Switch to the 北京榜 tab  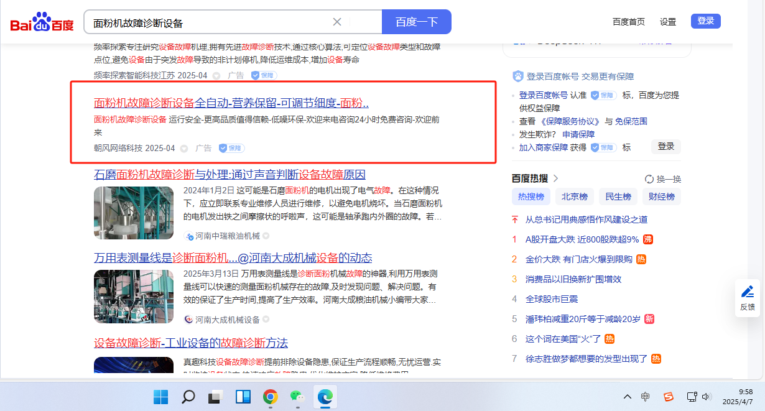pos(574,196)
